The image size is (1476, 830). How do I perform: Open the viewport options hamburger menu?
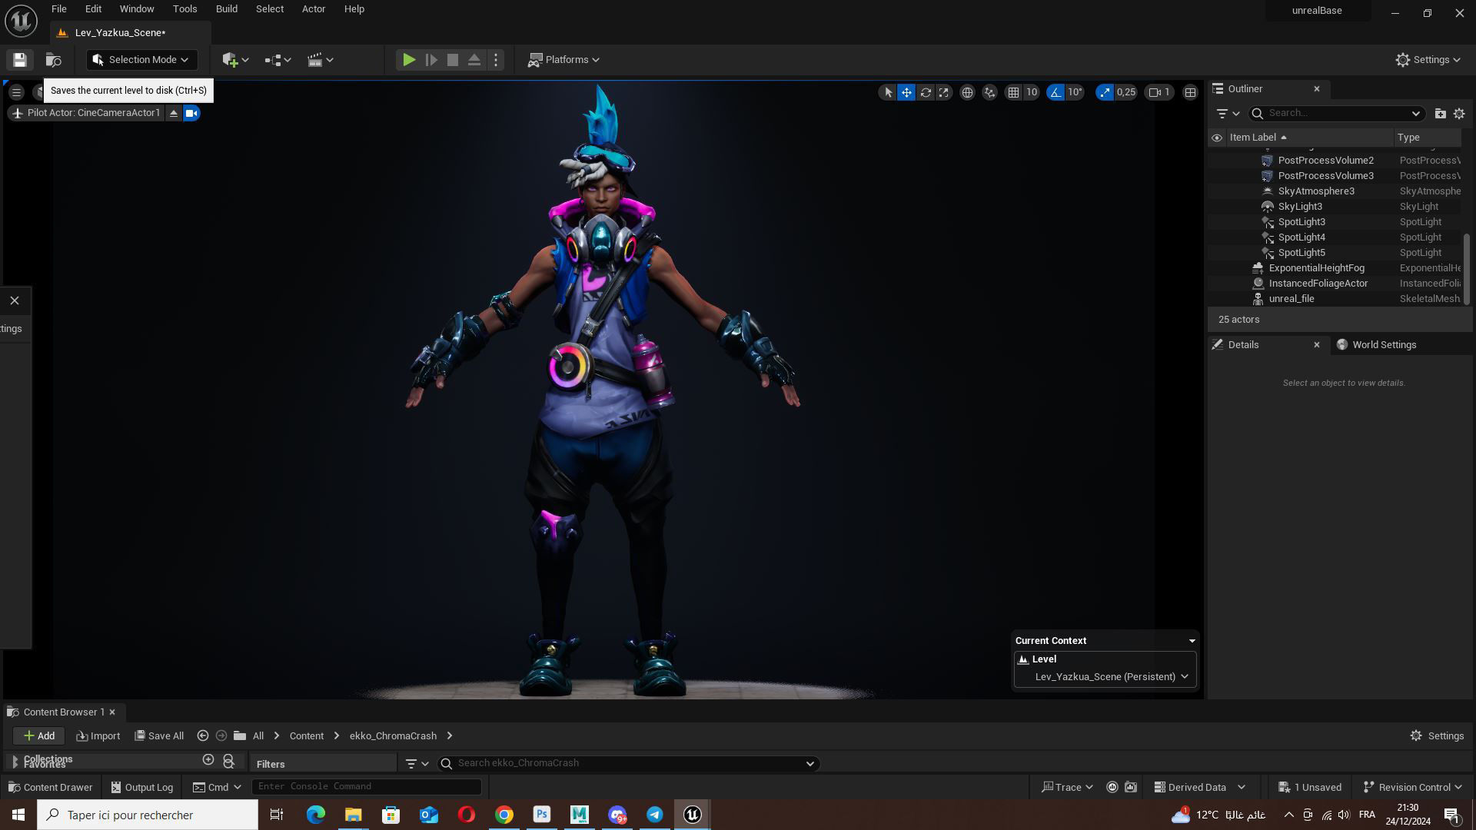tap(16, 92)
